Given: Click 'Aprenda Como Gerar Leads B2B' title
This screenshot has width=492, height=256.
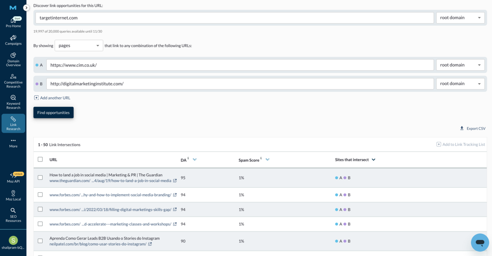Looking at the screenshot, I should click(x=105, y=238).
